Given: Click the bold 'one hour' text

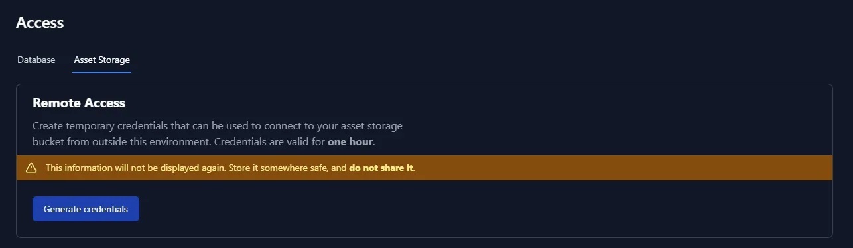Looking at the screenshot, I should coord(351,142).
